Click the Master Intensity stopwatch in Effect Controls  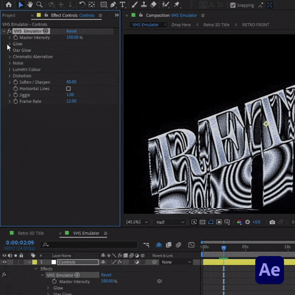click(x=15, y=37)
